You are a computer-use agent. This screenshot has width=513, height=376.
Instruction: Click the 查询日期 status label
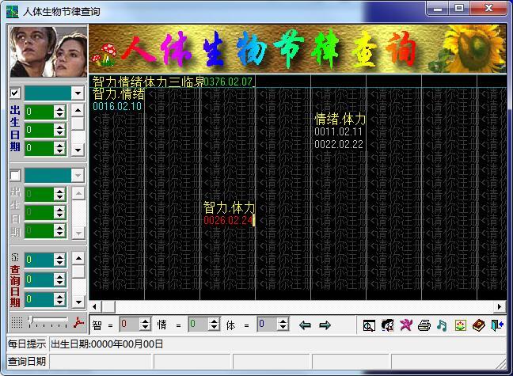(27, 361)
